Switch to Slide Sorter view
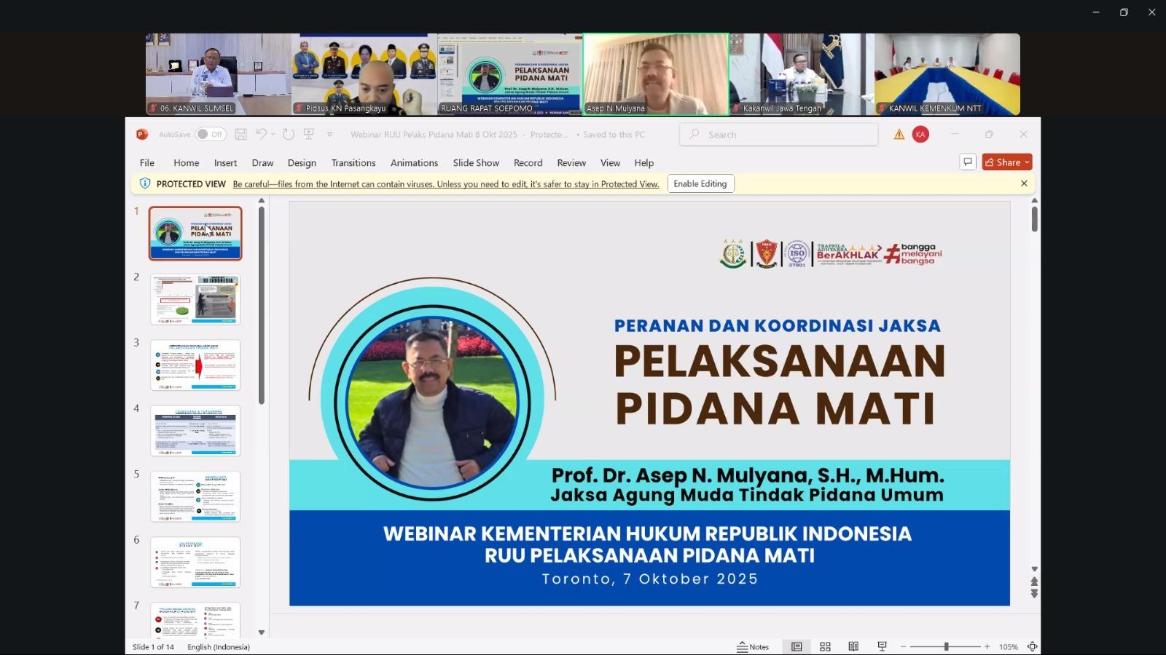 [825, 646]
